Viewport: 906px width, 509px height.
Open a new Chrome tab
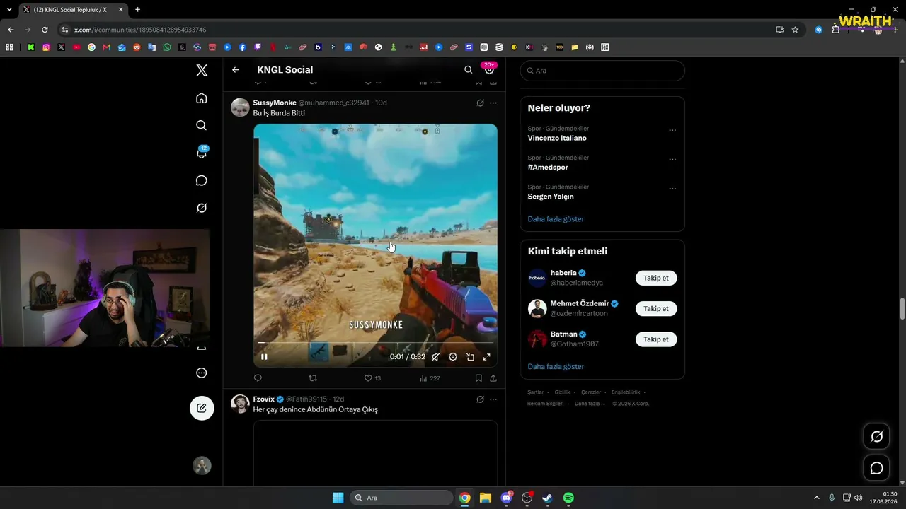137,10
